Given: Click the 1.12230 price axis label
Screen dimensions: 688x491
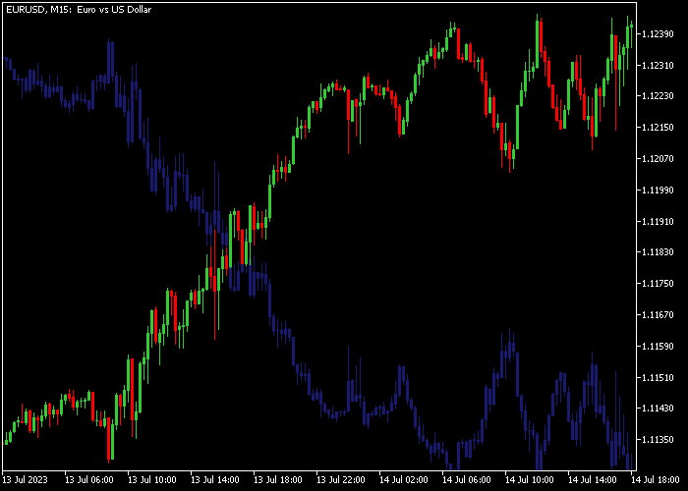Looking at the screenshot, I should [658, 96].
